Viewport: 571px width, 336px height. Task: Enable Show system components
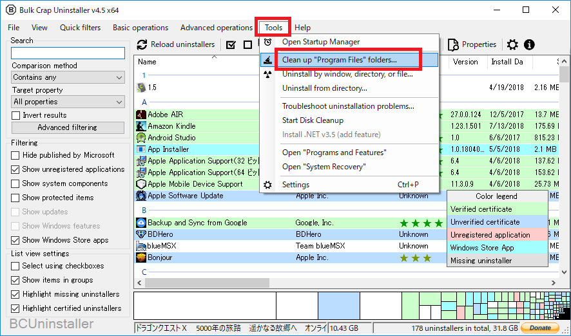coord(15,184)
